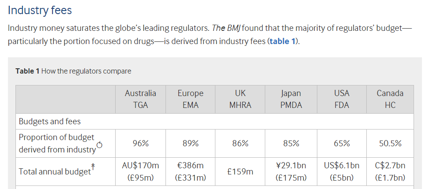
Task: Click the Japan PMDA column header
Action: click(x=291, y=100)
